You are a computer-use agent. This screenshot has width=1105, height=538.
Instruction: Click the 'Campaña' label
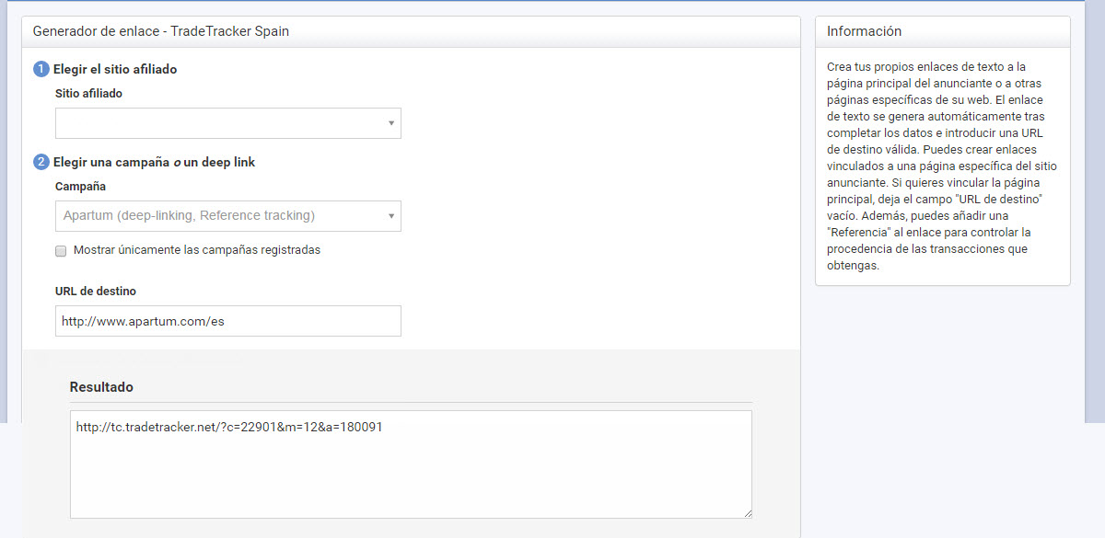(80, 186)
